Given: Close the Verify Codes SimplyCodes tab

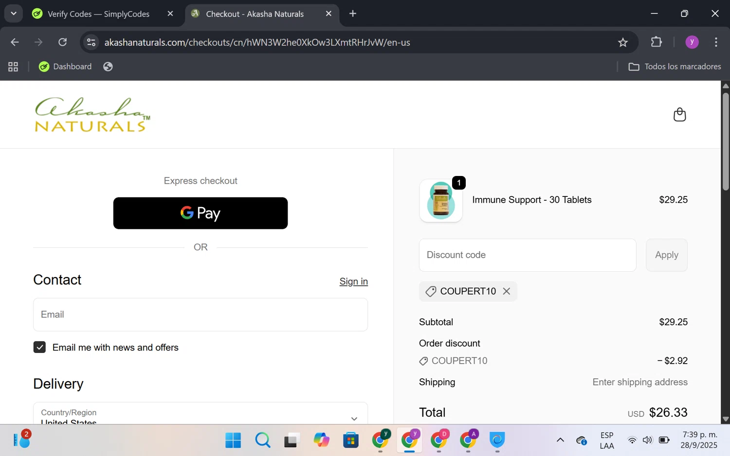Looking at the screenshot, I should pos(170,14).
